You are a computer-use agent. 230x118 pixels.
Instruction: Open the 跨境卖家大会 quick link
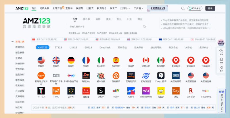tap(74, 33)
